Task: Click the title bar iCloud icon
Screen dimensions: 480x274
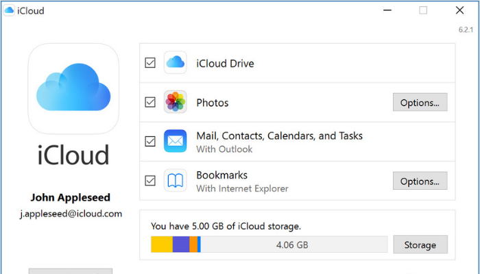Action: [9, 11]
